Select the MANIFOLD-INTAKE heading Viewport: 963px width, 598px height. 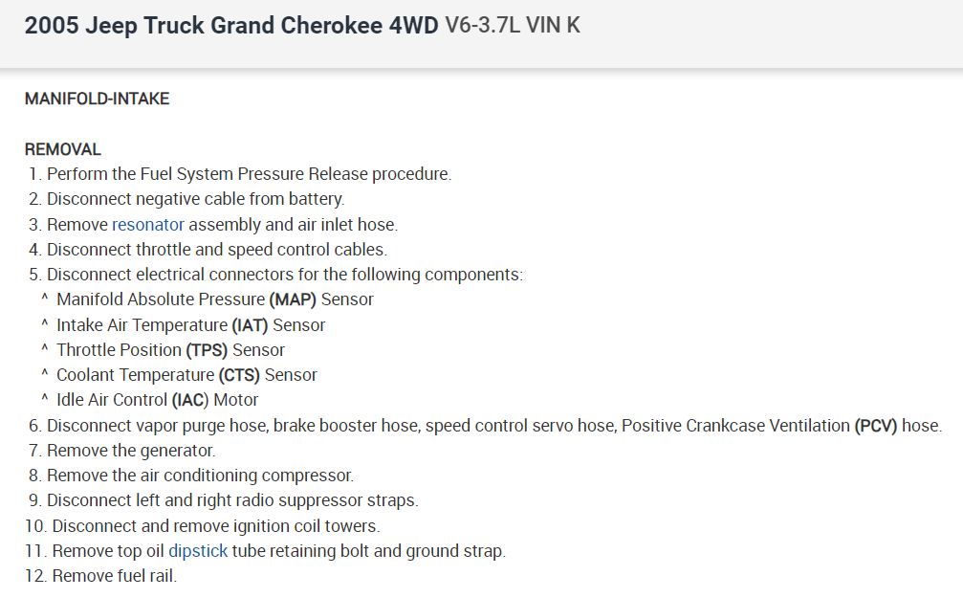click(x=97, y=99)
